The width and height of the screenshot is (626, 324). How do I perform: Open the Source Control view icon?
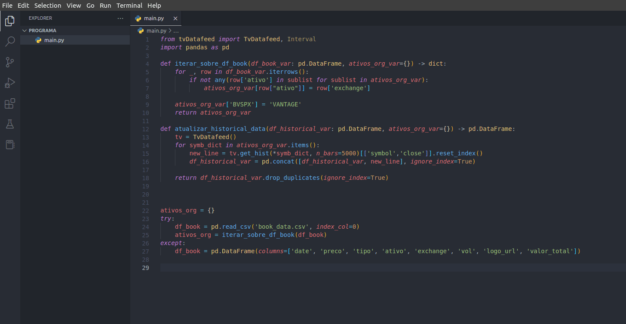coord(10,62)
